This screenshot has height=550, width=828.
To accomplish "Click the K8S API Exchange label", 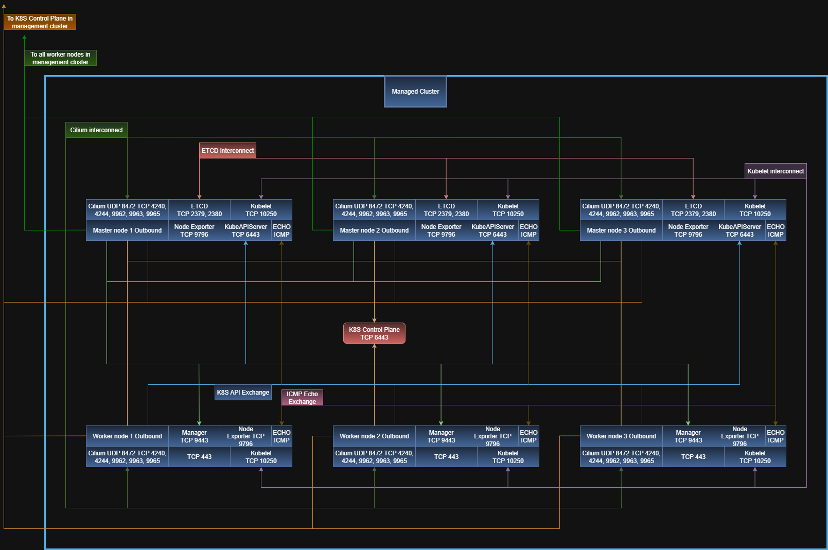I will [243, 393].
